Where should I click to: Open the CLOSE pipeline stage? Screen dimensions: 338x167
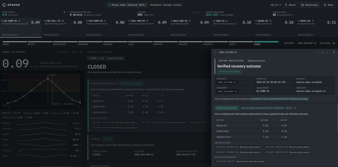pyautogui.click(x=266, y=43)
